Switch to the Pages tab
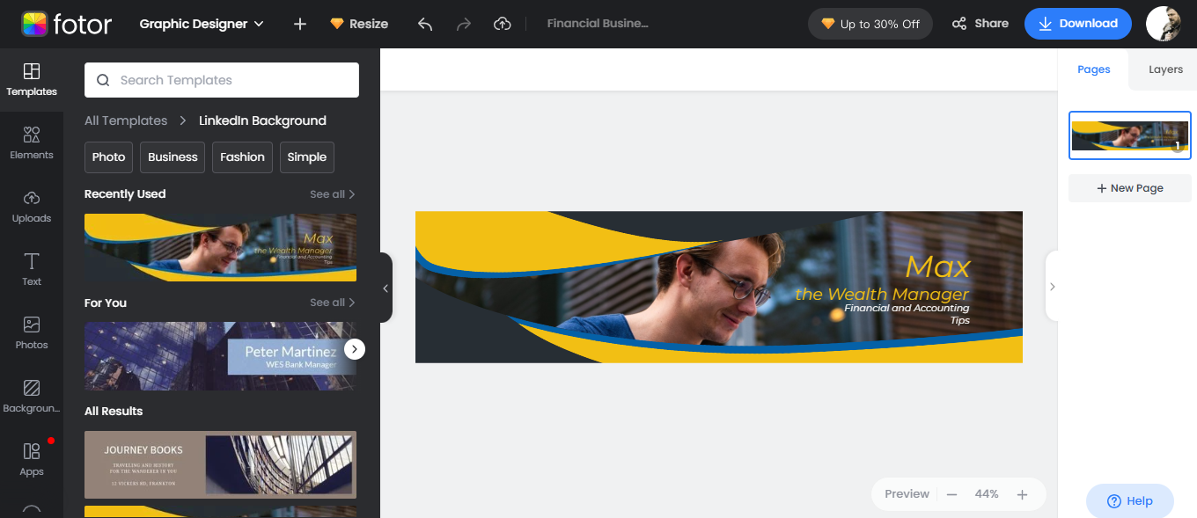Viewport: 1197px width, 518px height. pos(1094,69)
